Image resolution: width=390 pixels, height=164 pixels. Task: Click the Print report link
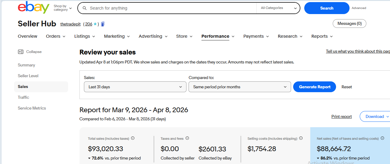pyautogui.click(x=341, y=116)
